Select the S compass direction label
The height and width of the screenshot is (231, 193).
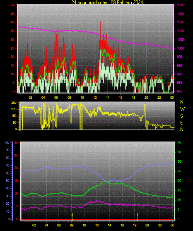181,116
